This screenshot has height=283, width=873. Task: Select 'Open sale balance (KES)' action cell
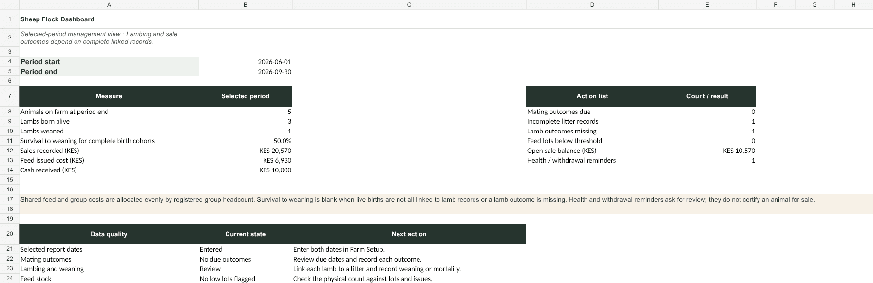coord(592,151)
